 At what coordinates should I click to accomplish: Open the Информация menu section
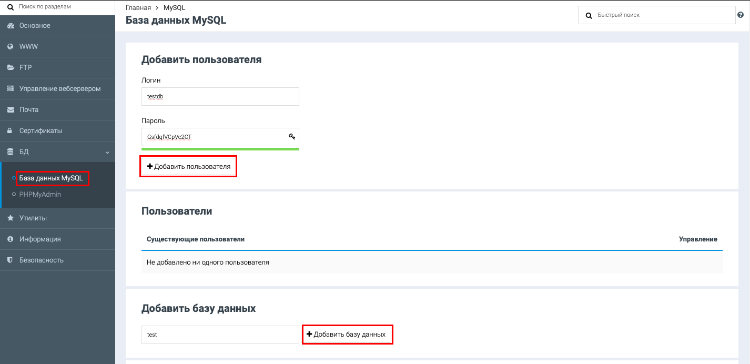(x=57, y=239)
